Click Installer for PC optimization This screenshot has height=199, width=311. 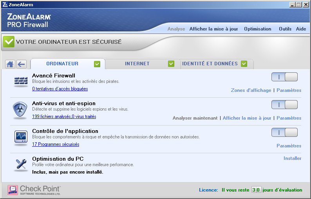292,158
